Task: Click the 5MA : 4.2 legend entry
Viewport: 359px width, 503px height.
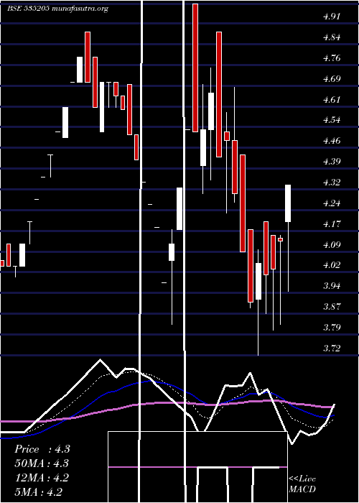Action: [39, 492]
